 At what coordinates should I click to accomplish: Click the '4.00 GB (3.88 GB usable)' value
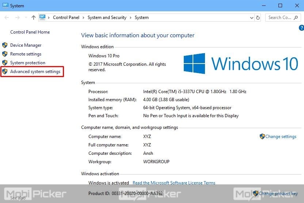tap(166, 100)
